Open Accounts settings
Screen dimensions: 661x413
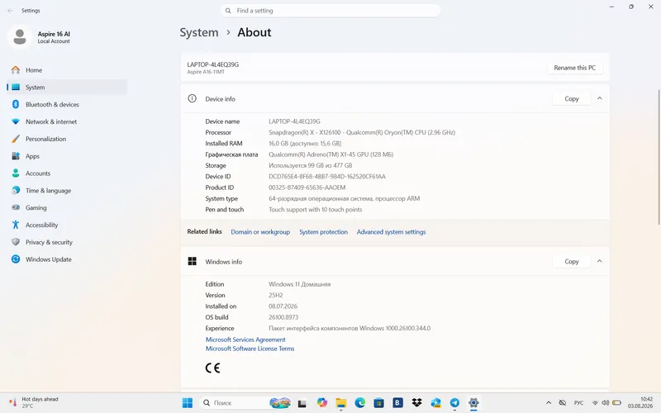[67, 173]
